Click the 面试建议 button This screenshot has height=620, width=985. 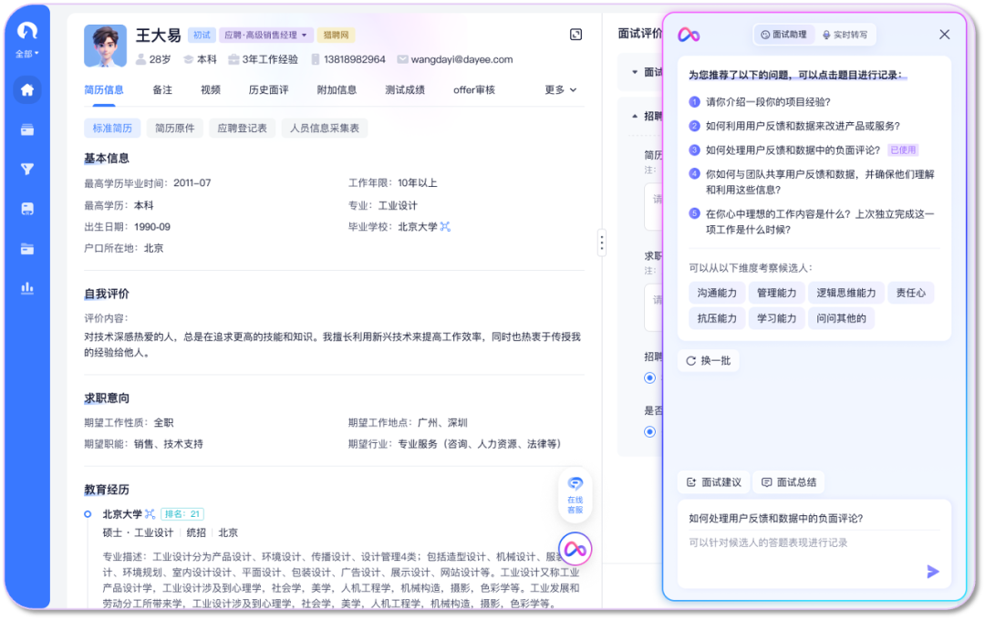(x=712, y=481)
